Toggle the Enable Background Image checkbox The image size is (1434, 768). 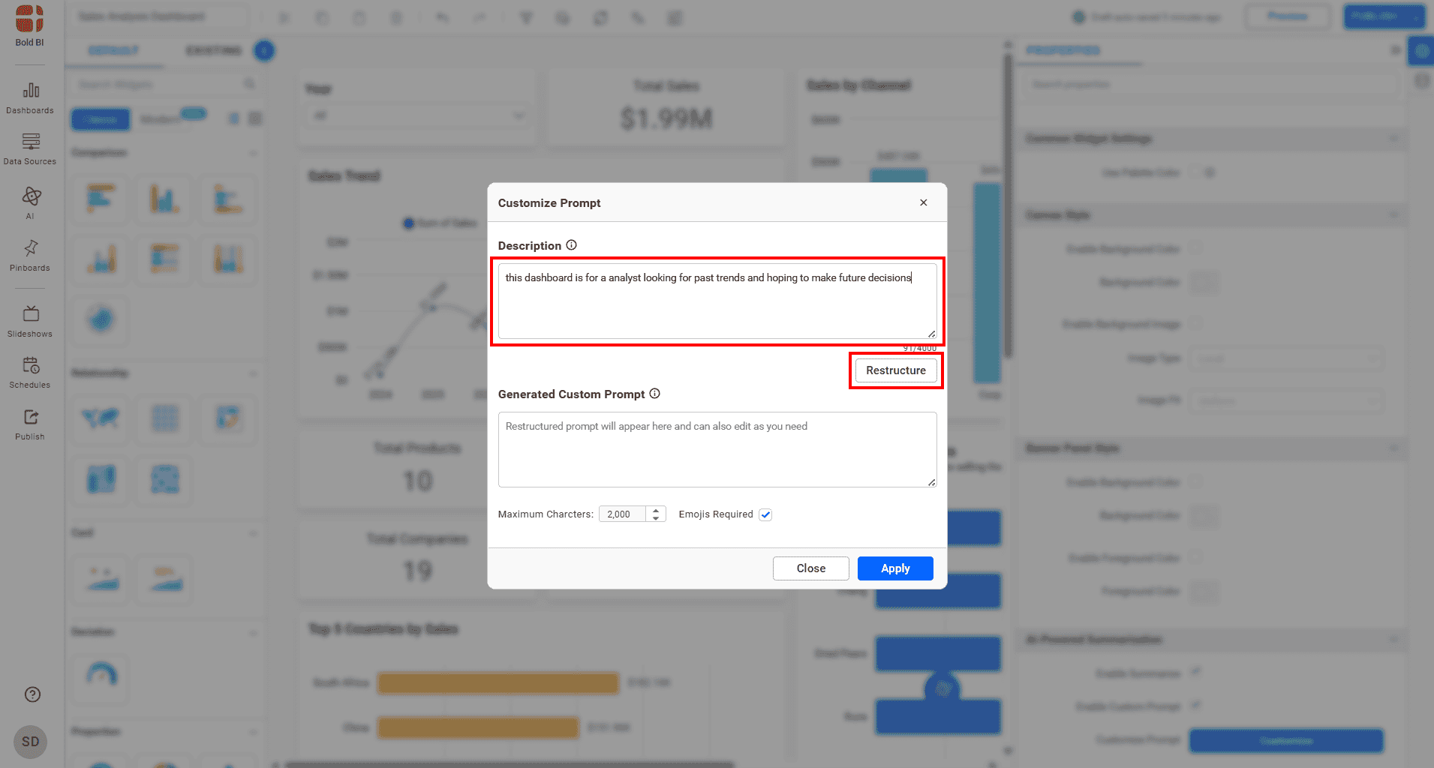click(x=1195, y=323)
